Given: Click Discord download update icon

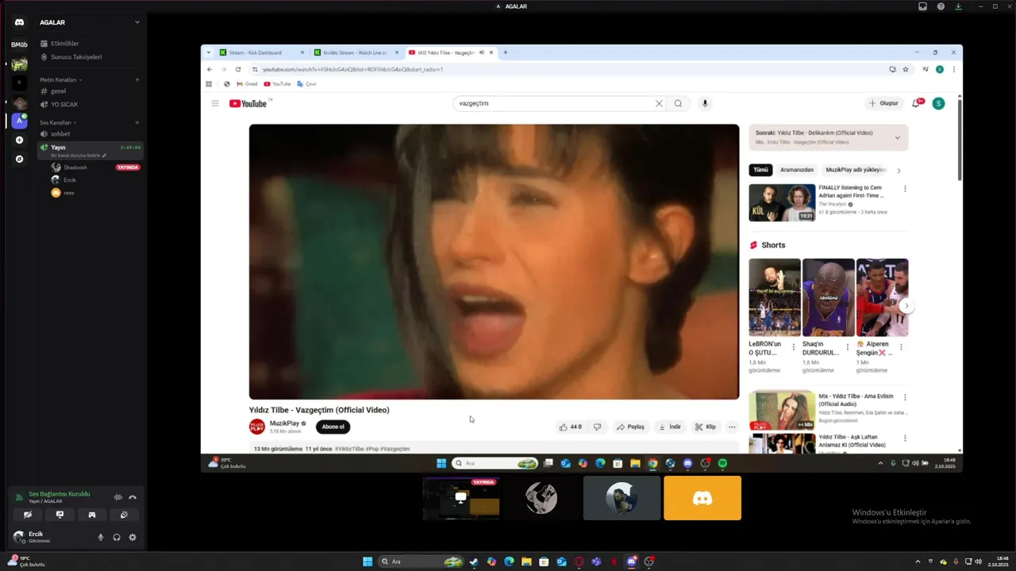Looking at the screenshot, I should coord(958,6).
